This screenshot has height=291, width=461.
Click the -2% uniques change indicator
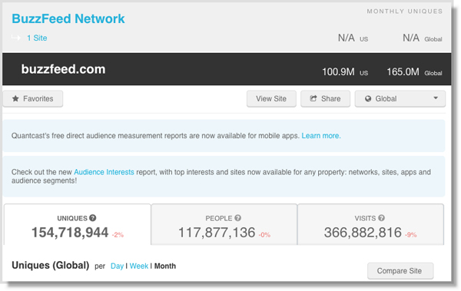(118, 235)
